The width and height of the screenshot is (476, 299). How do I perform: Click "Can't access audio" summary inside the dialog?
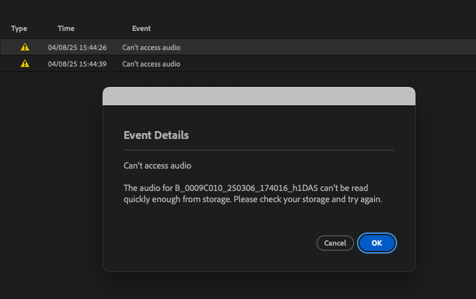[153, 165]
